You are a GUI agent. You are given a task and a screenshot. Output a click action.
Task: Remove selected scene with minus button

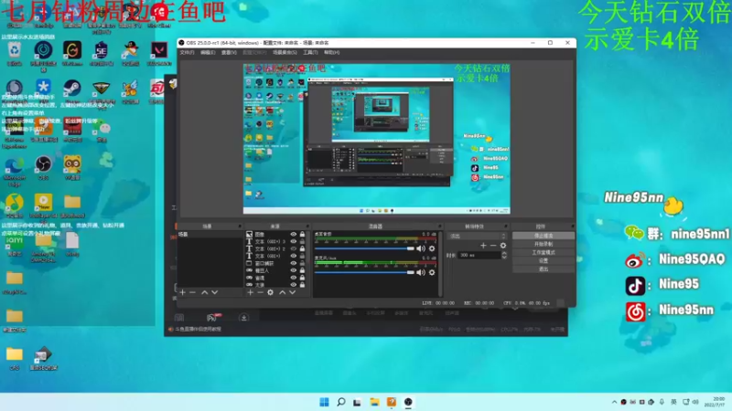[x=192, y=292]
